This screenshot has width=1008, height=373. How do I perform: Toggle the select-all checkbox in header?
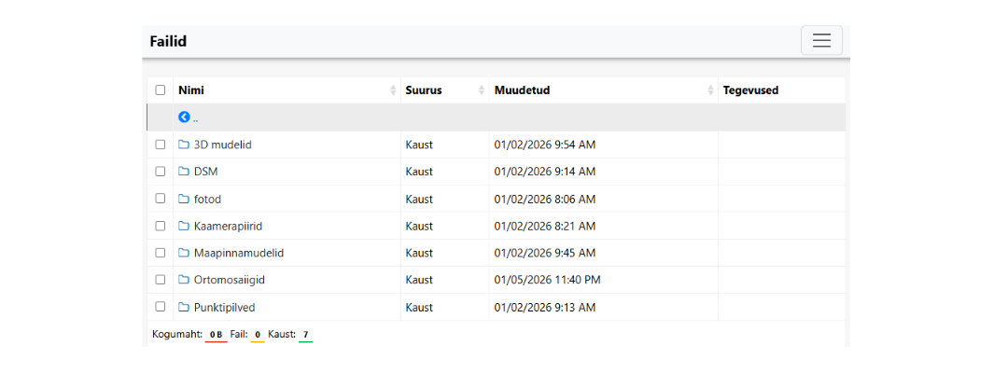coord(161,90)
